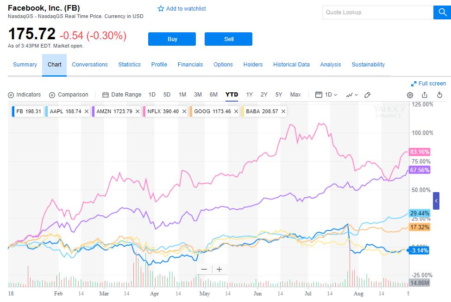Remove AAPL comparison from the chart
451x302 pixels.
click(87, 111)
